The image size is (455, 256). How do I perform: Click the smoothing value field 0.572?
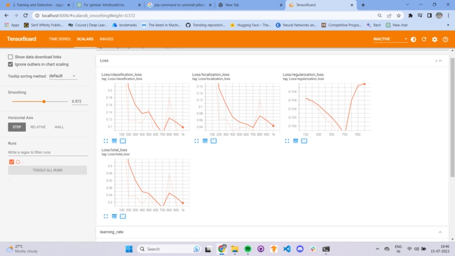tap(80, 101)
